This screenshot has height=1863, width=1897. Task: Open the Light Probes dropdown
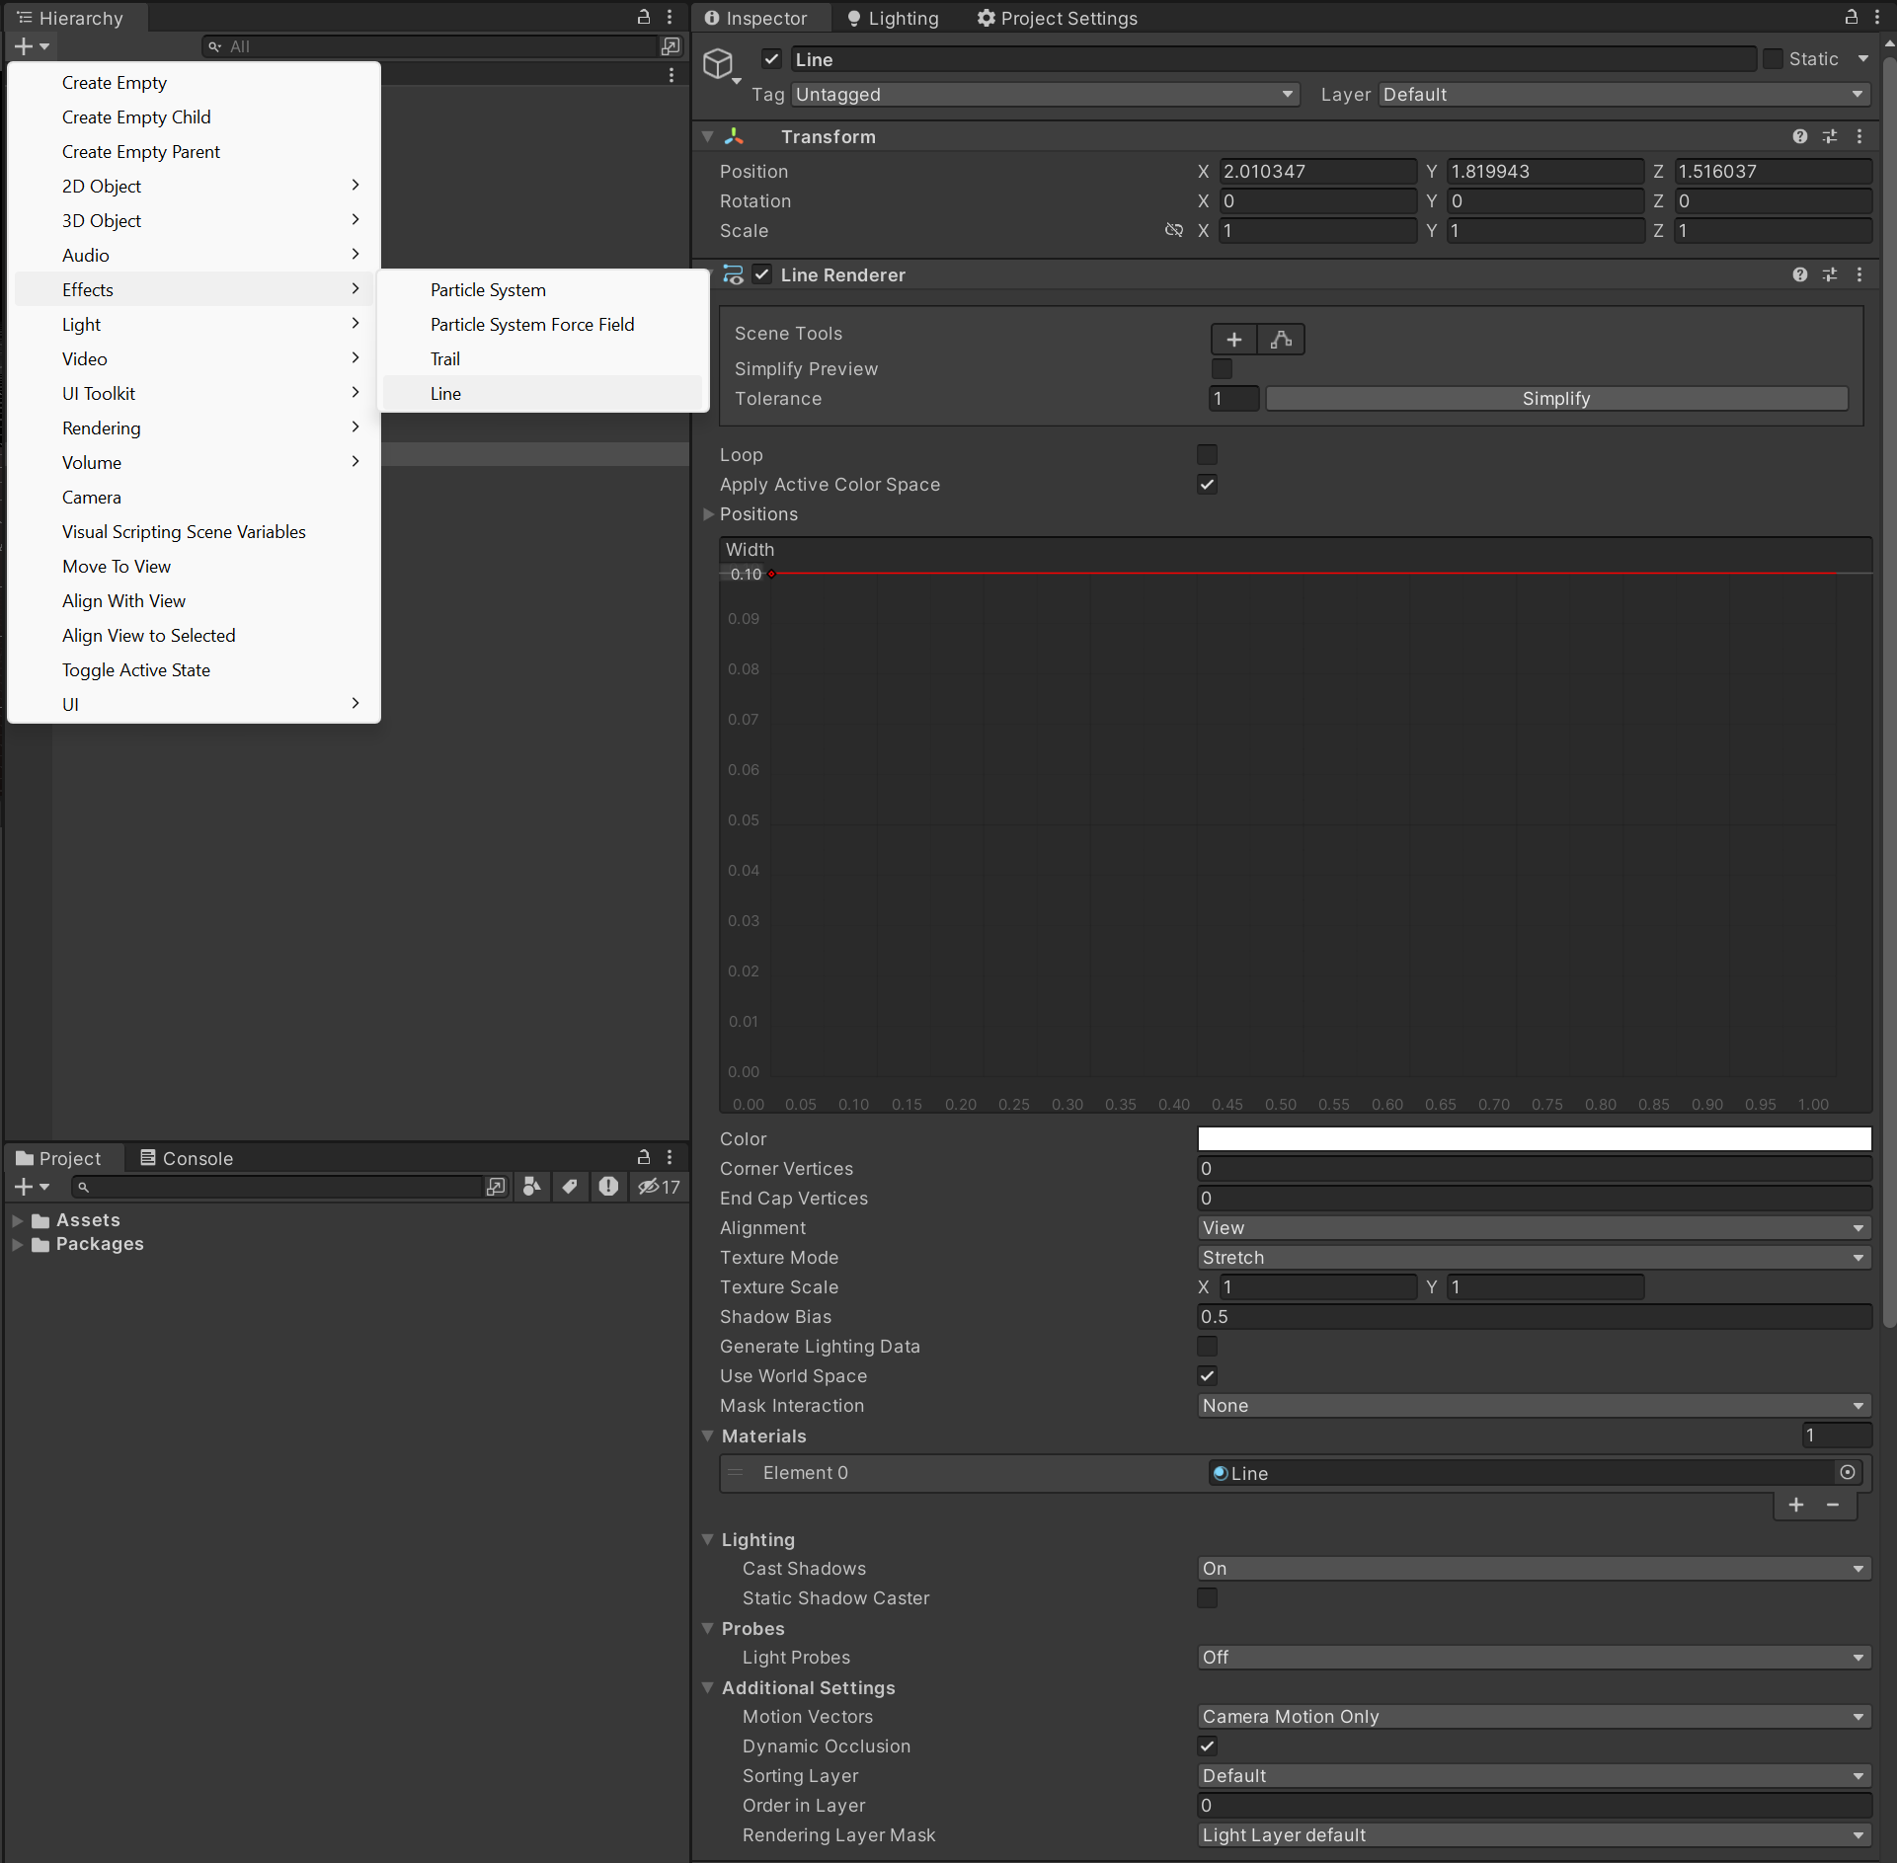click(x=1531, y=1657)
